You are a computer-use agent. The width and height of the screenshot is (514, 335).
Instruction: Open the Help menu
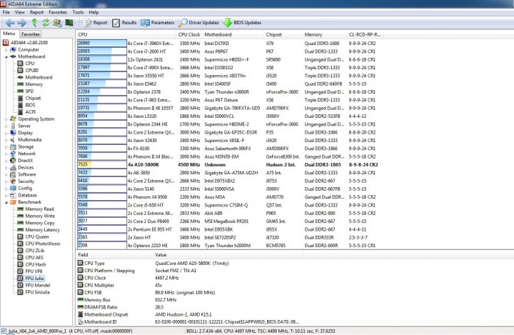pos(94,12)
